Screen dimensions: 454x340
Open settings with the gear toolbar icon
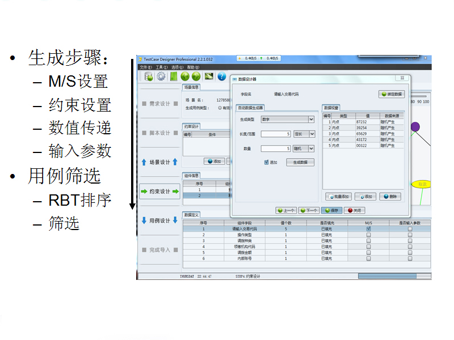click(161, 76)
